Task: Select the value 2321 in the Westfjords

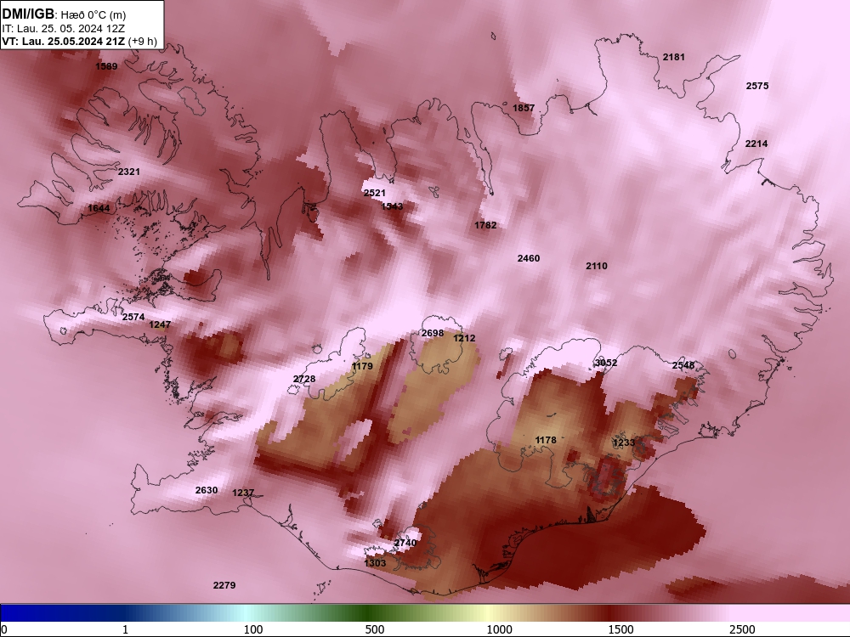Action: [x=129, y=172]
